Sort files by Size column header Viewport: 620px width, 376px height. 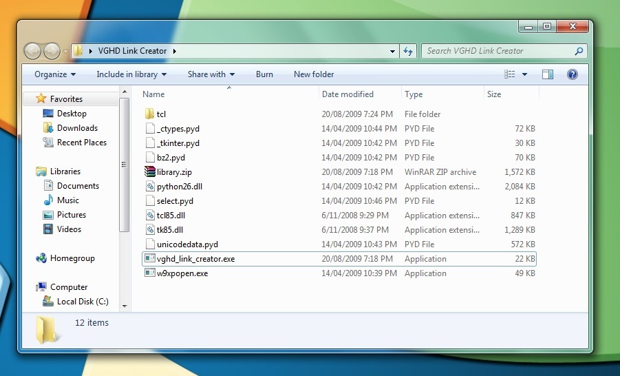(494, 94)
